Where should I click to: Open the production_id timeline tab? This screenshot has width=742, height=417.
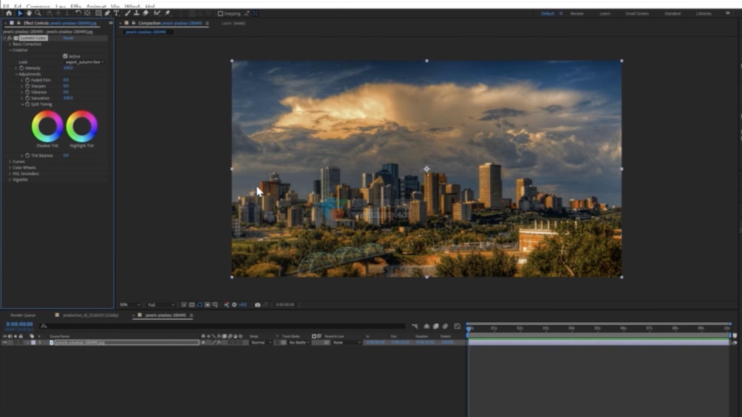[91, 315]
